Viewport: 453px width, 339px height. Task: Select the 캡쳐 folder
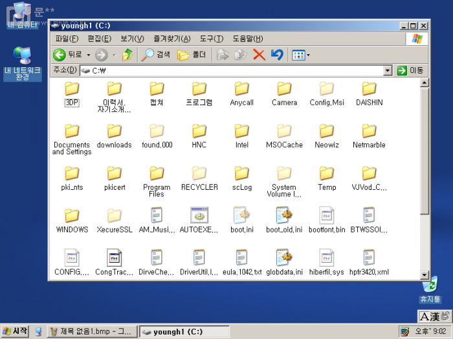coord(157,94)
